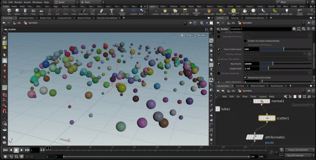The width and height of the screenshot is (316, 160).
Task: Enable Scatter on Voxels Independently
Action: pos(245,41)
